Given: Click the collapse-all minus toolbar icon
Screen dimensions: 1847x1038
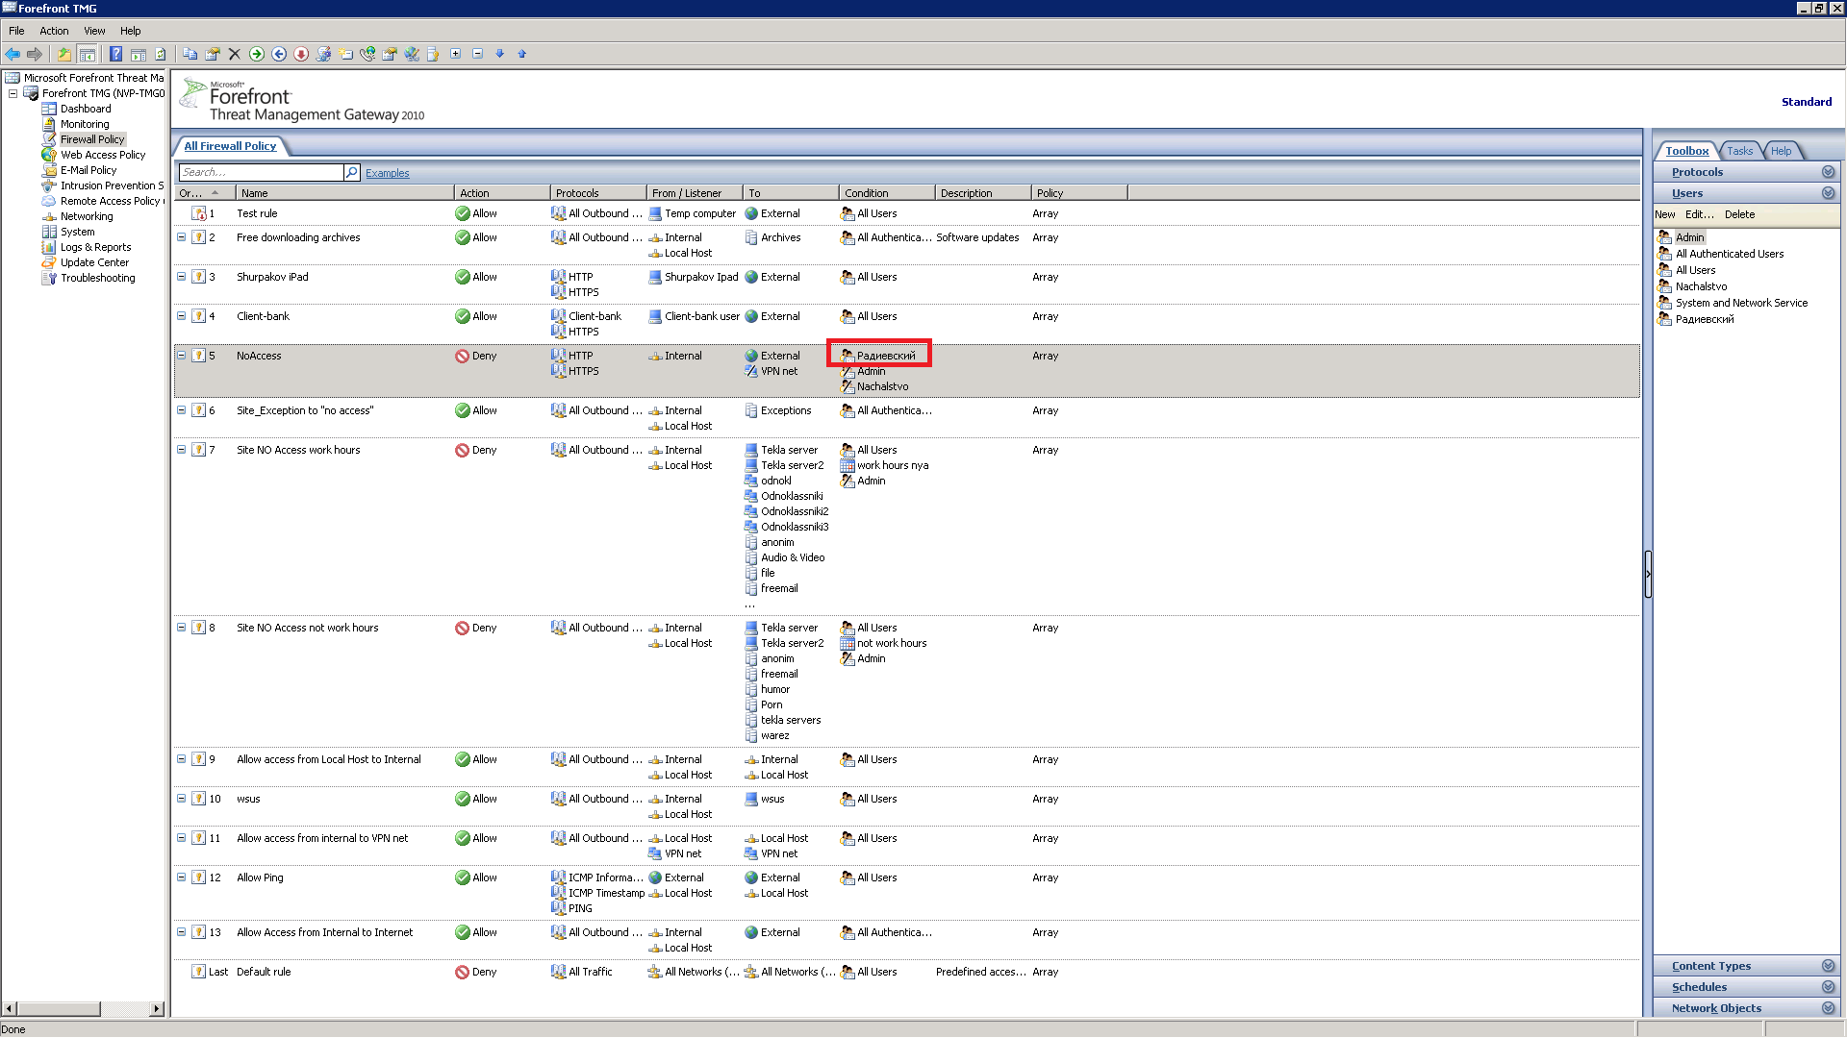Looking at the screenshot, I should tap(478, 54).
